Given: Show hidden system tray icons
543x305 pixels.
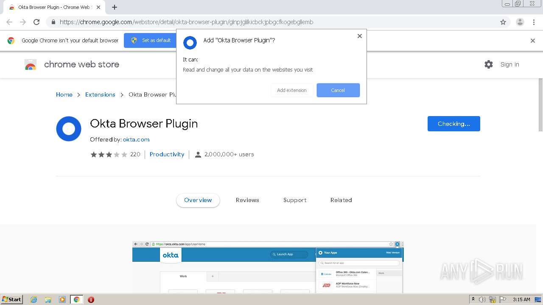Looking at the screenshot, I should (473, 299).
